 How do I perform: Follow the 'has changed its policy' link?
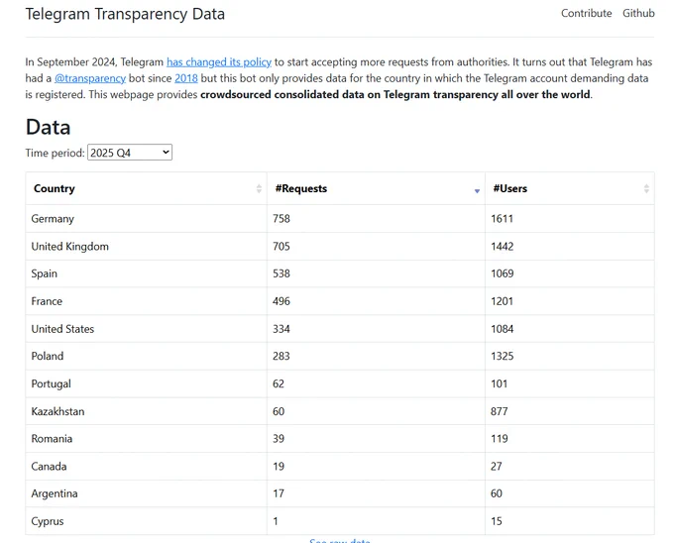(219, 62)
